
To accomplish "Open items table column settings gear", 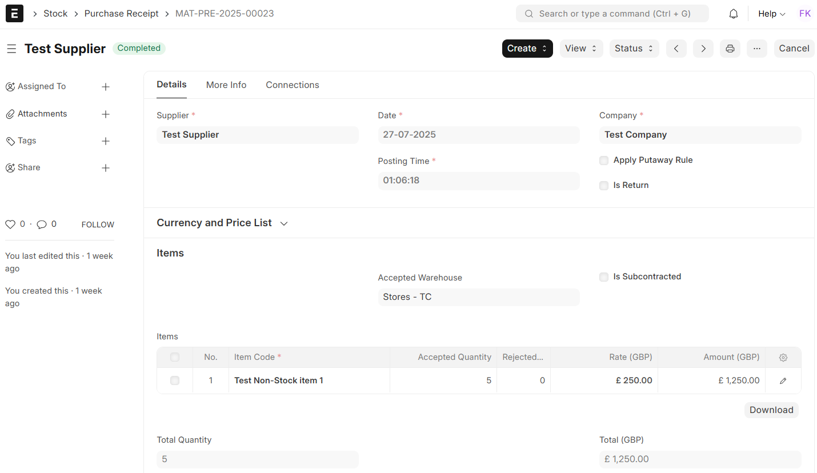I will coord(783,358).
